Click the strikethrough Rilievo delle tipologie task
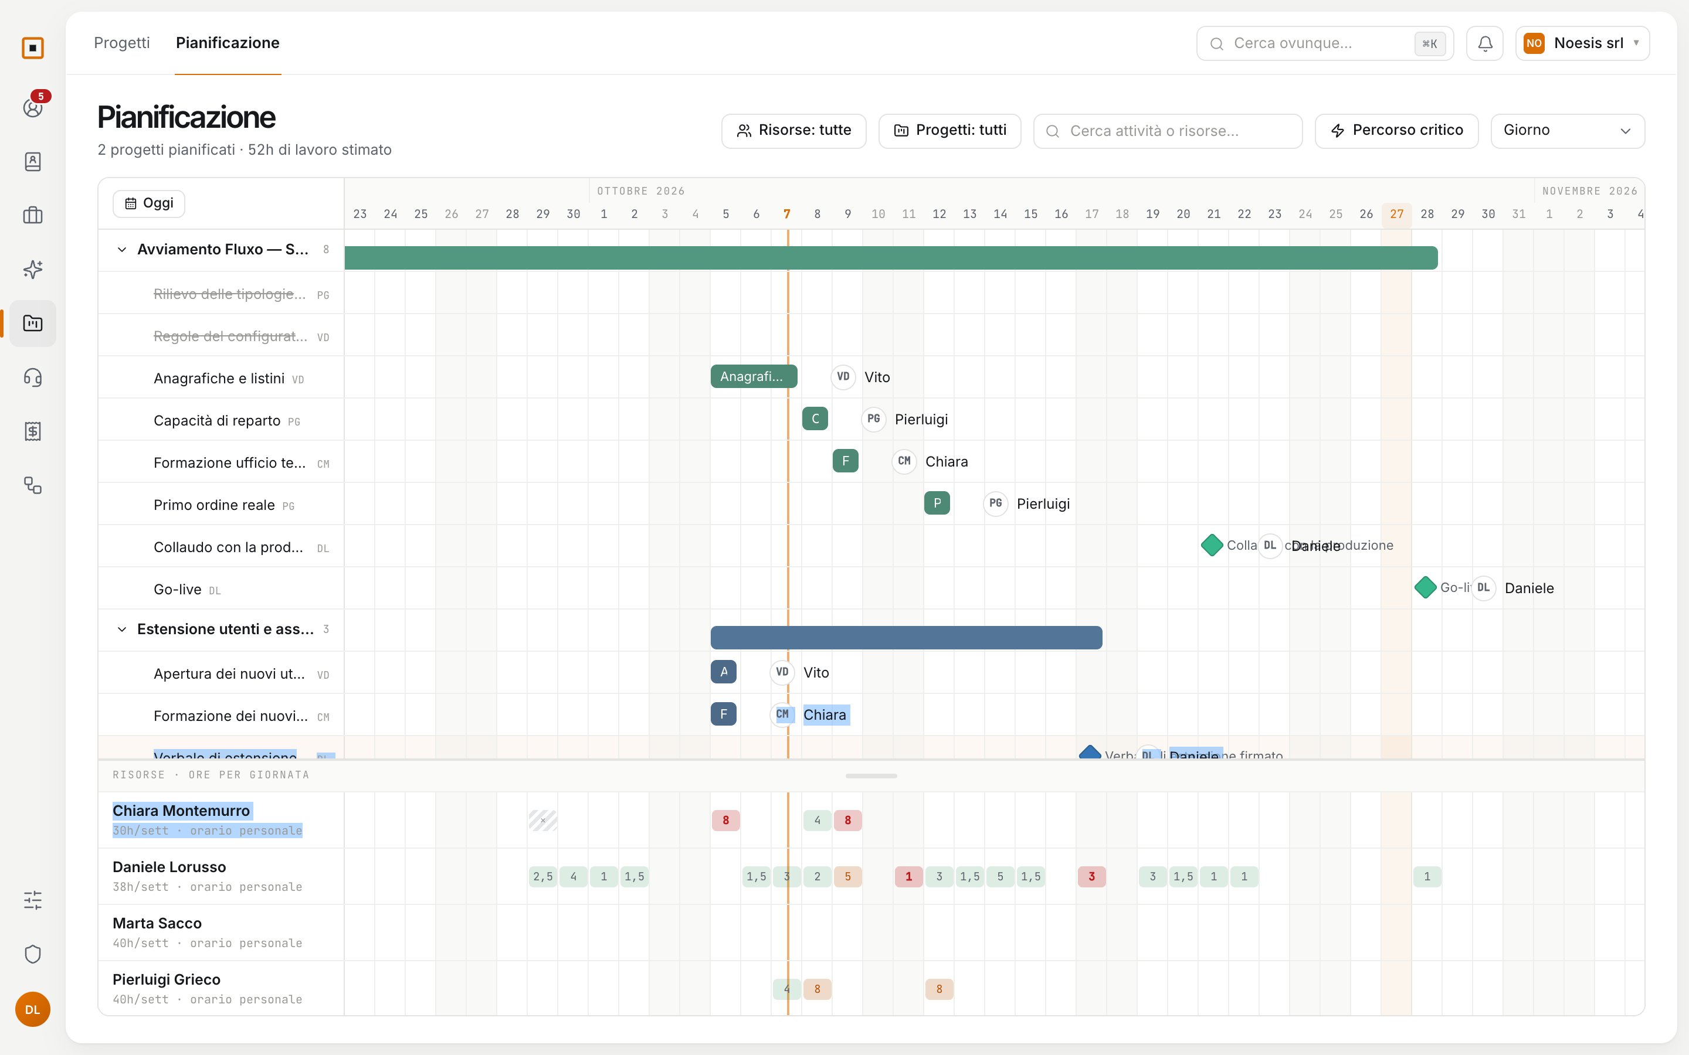 (230, 294)
